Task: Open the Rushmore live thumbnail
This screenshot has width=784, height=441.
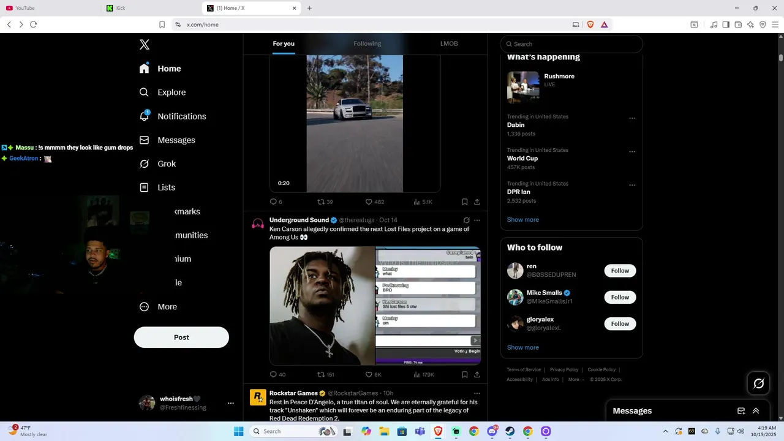Action: click(x=523, y=87)
